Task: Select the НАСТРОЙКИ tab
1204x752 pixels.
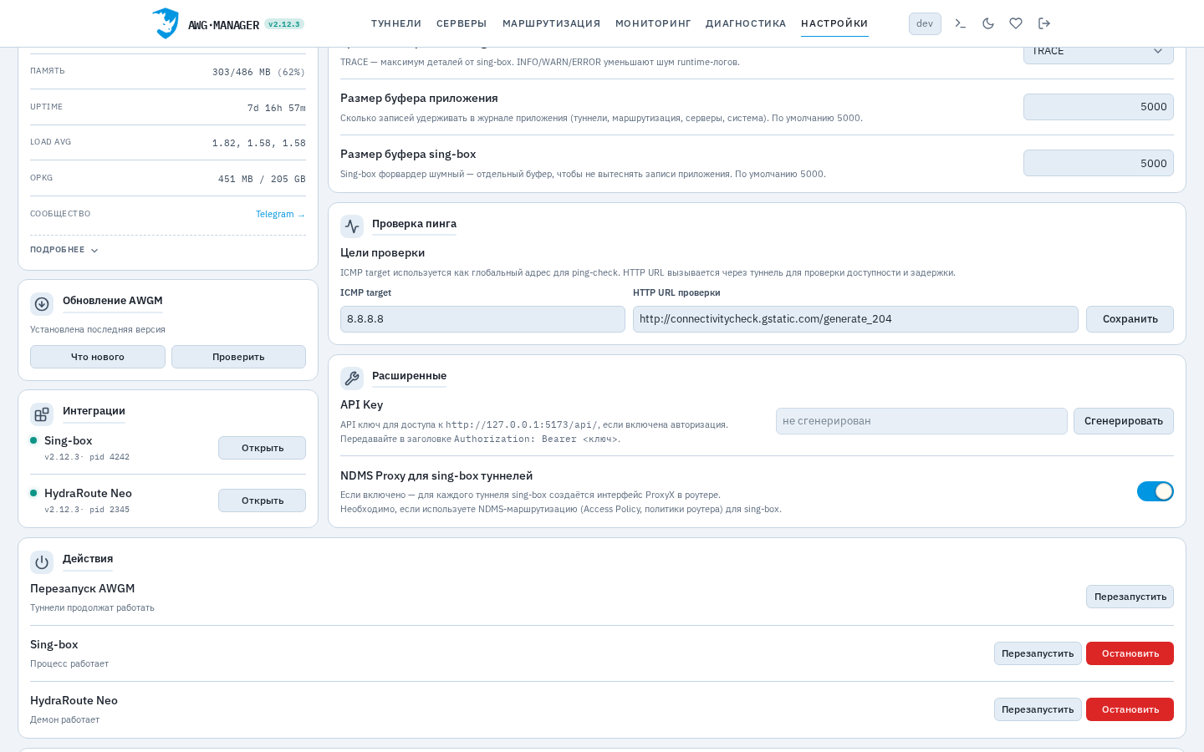Action: tap(834, 23)
